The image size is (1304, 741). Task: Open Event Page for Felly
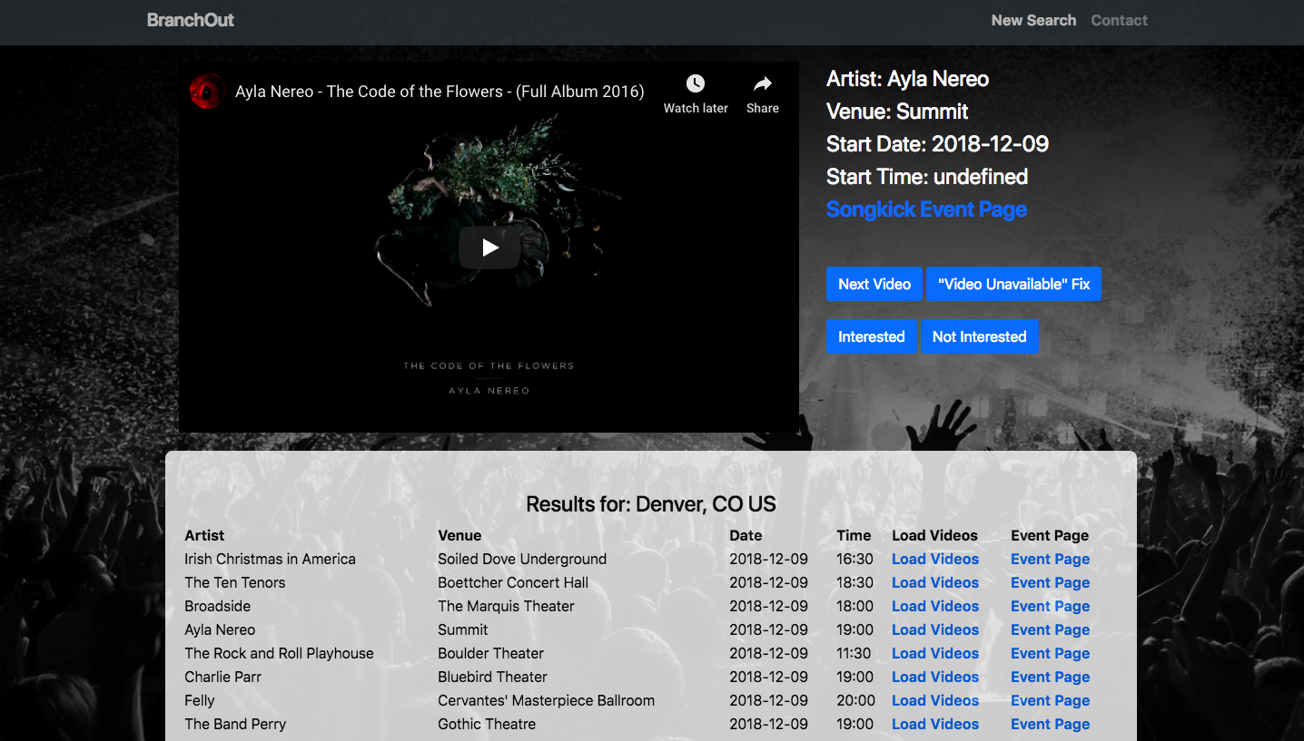[x=1051, y=700]
